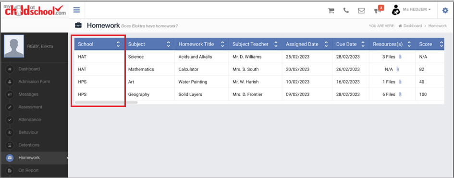454x178 pixels.
Task: Open the Ms HEDJEM user dropdown
Action: 417,10
